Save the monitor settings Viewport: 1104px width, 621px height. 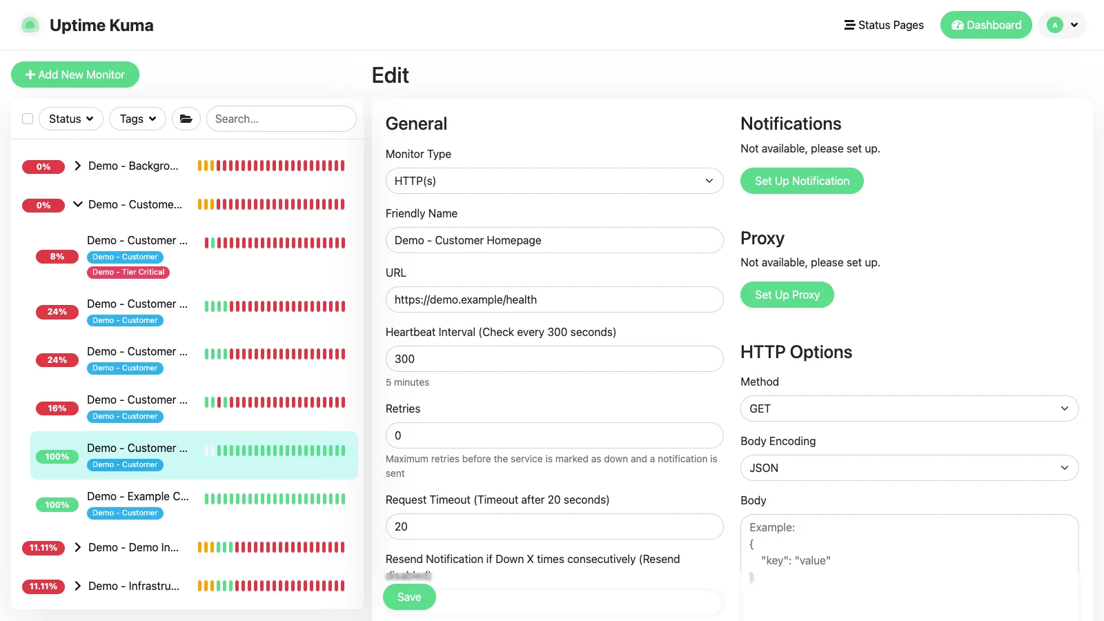pos(409,597)
